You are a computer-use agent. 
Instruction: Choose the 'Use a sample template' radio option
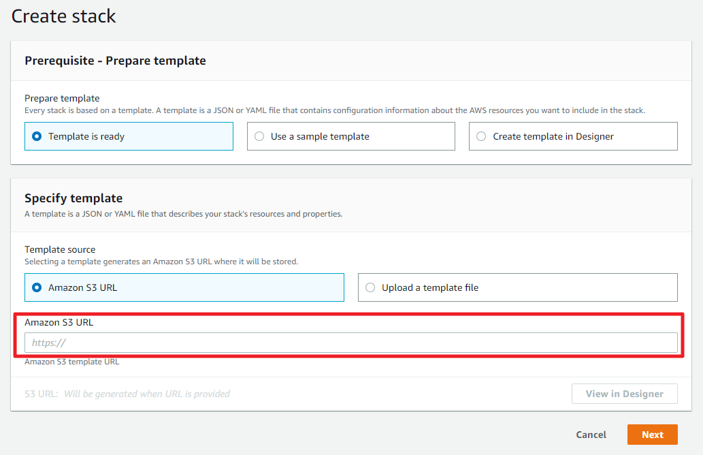coord(259,136)
